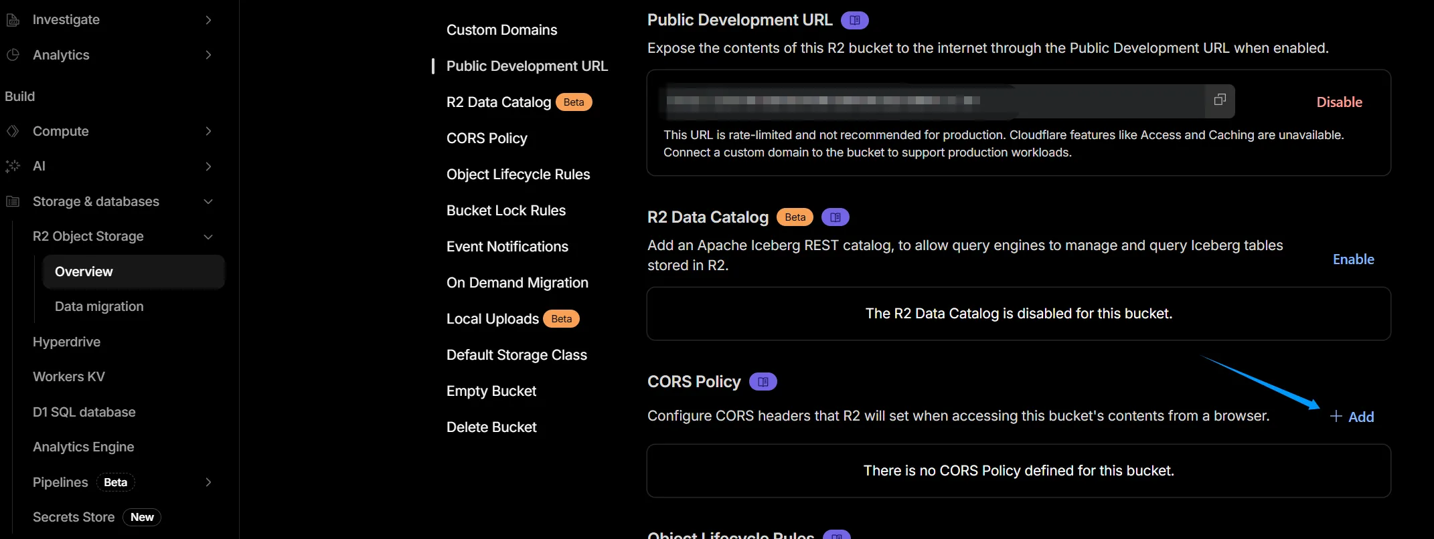Jump to Empty Bucket section
The image size is (1434, 539).
(x=491, y=391)
